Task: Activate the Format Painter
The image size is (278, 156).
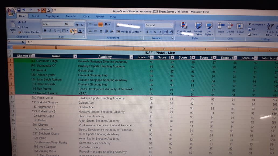Action: 29,32
